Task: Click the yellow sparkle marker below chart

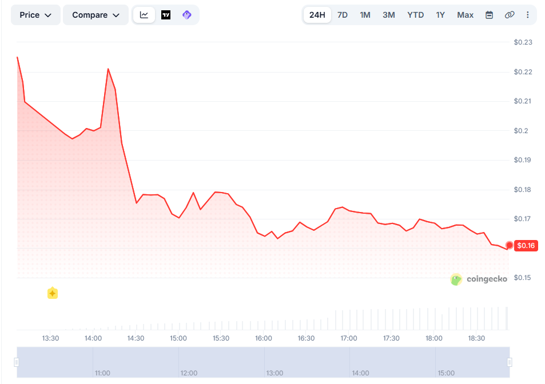Action: (x=52, y=293)
